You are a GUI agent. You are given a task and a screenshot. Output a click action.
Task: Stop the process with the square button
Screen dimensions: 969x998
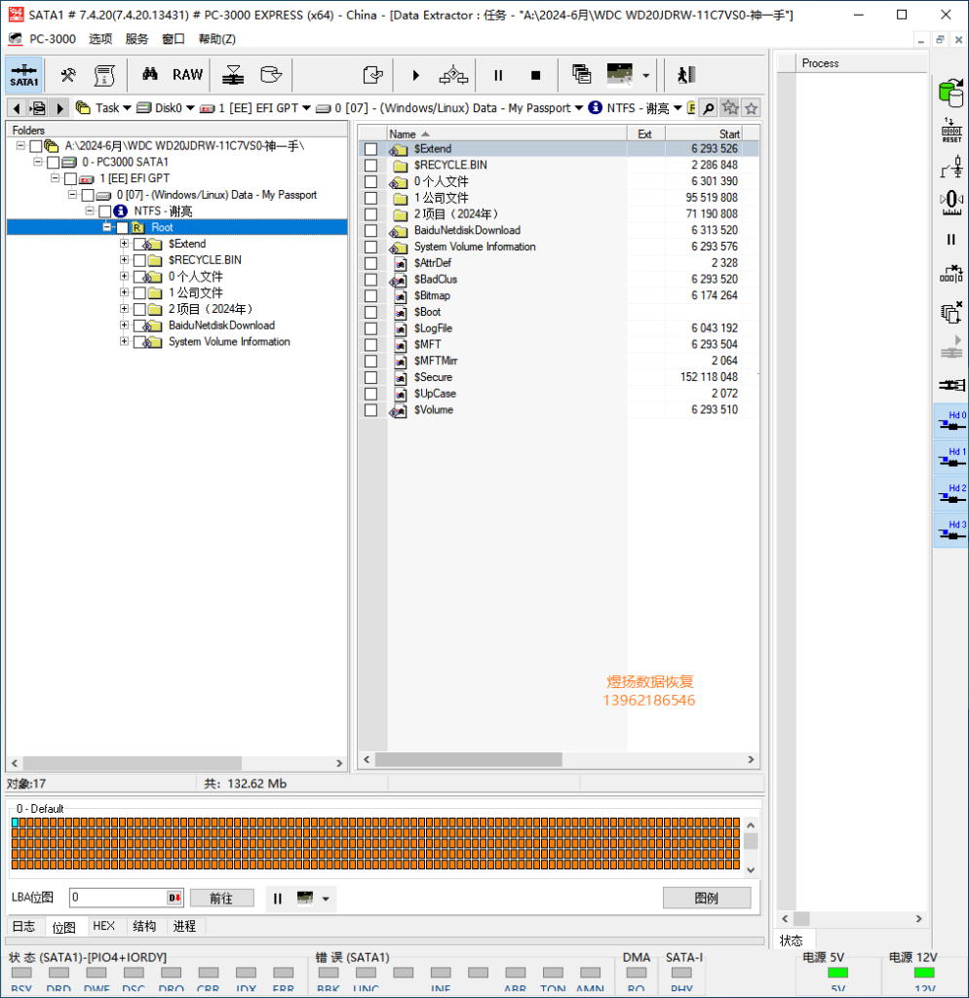click(x=535, y=76)
